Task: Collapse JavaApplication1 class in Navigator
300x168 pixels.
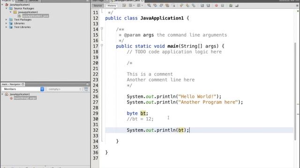Action: tap(2, 94)
